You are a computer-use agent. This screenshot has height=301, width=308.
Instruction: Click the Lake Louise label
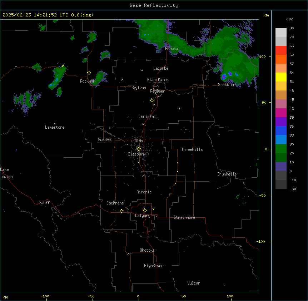(x=6, y=173)
